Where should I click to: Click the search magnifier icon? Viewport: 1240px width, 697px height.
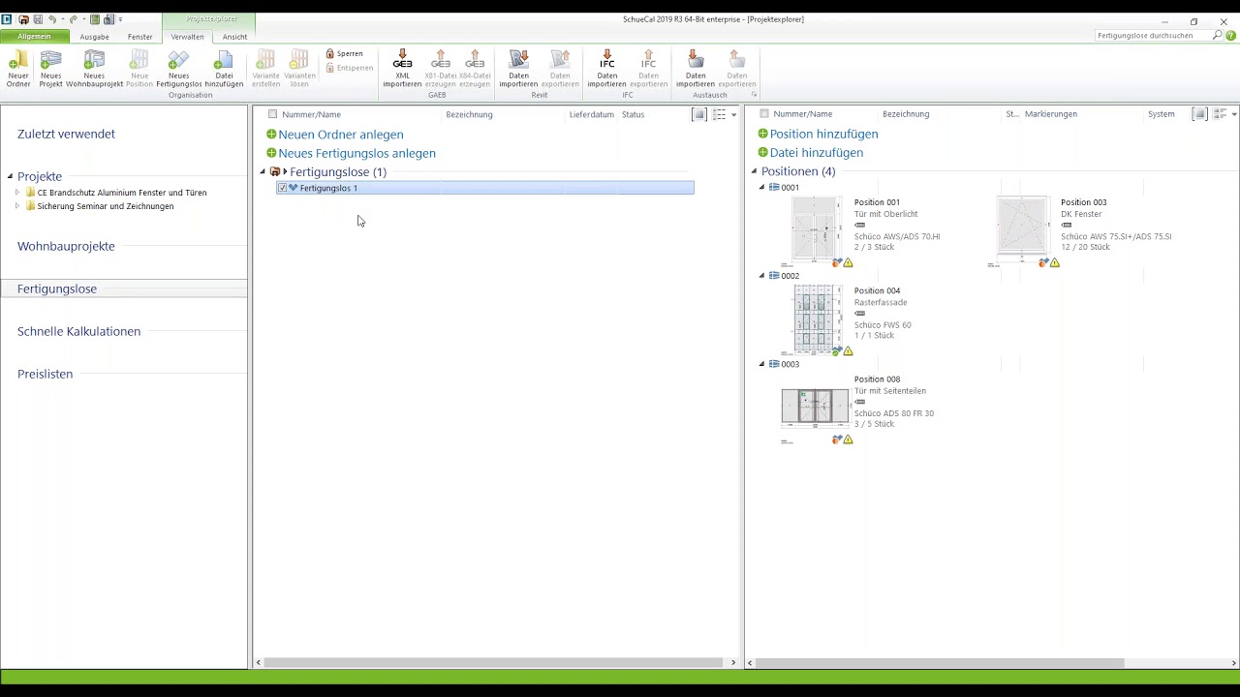[x=1218, y=35]
